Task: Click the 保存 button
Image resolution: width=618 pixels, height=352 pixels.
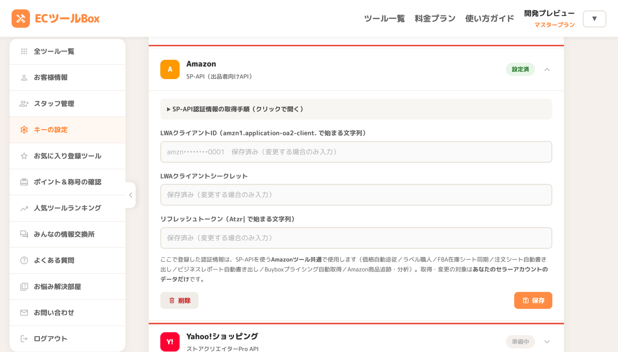Action: [x=533, y=300]
